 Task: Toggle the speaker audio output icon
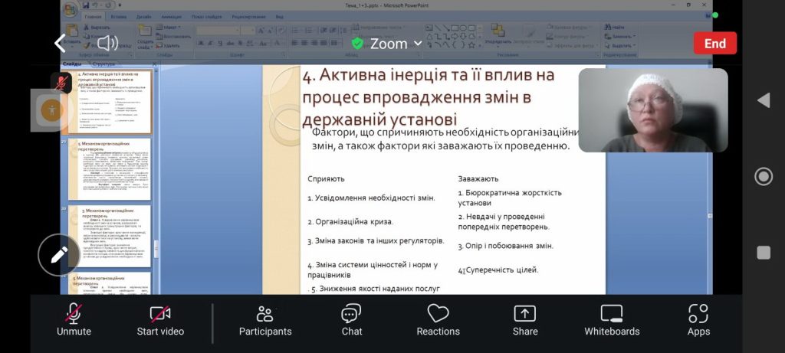point(107,44)
